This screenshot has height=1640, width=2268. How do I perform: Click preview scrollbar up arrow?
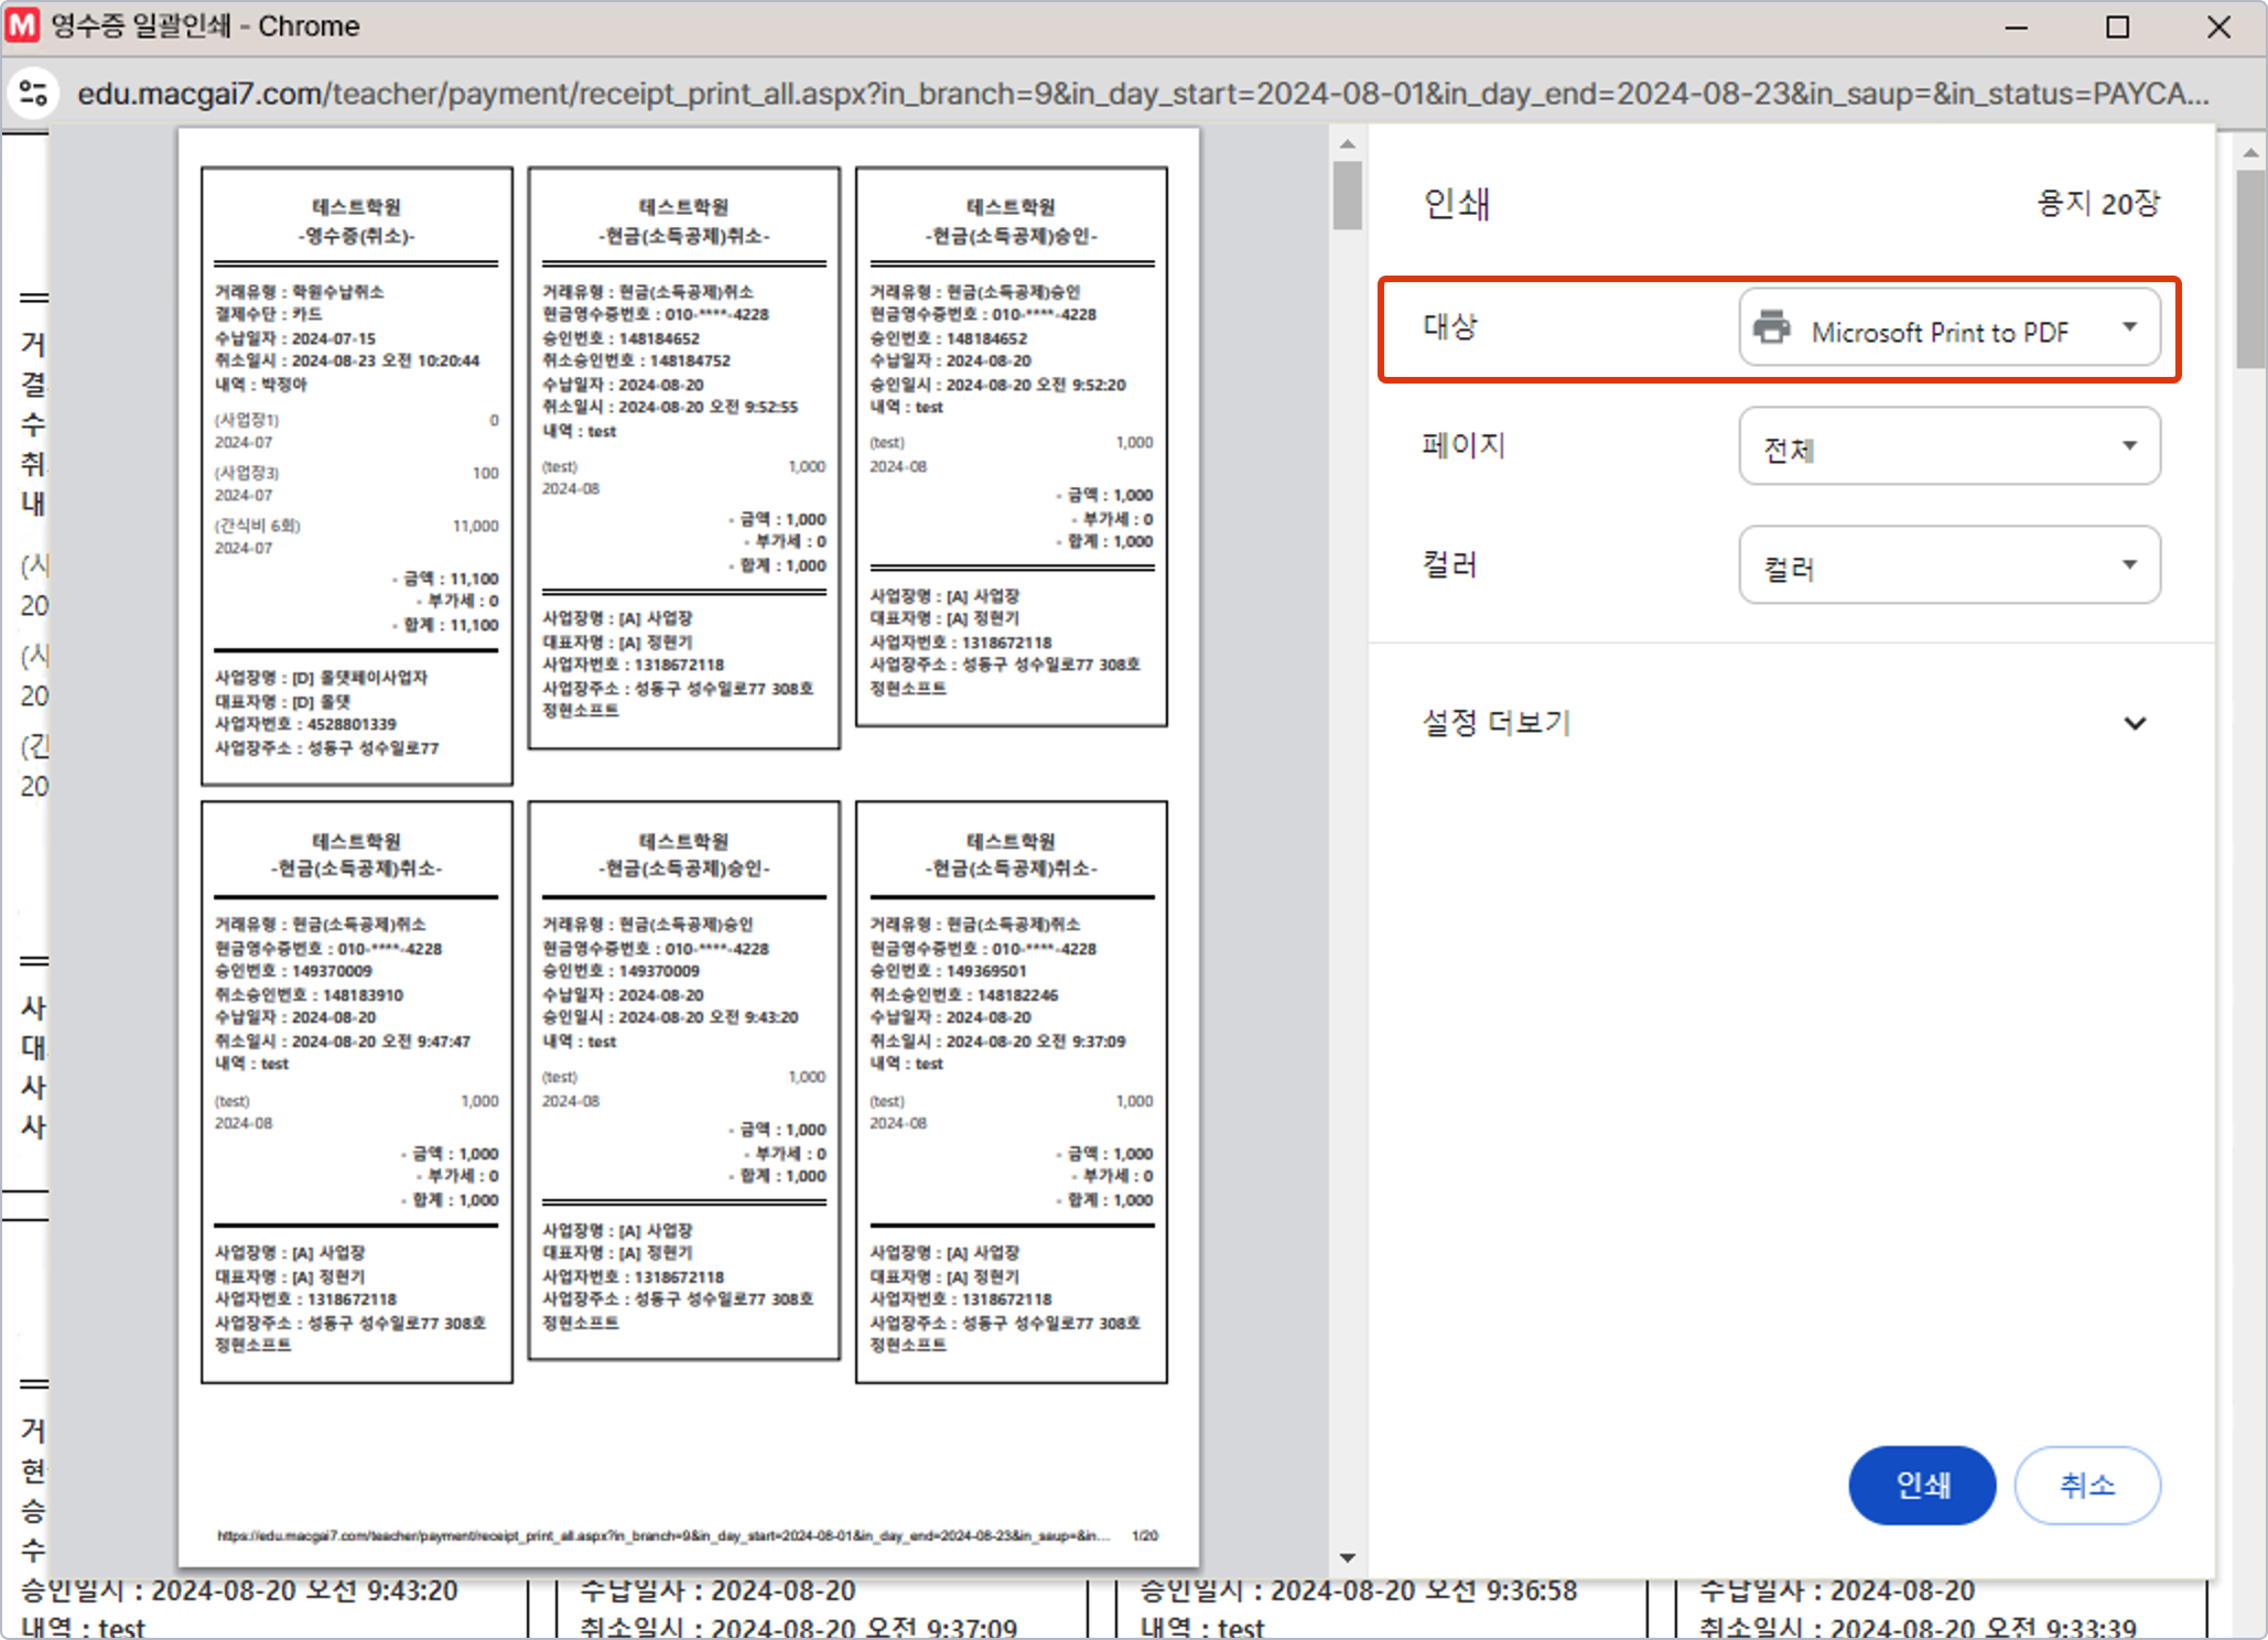pos(1347,144)
